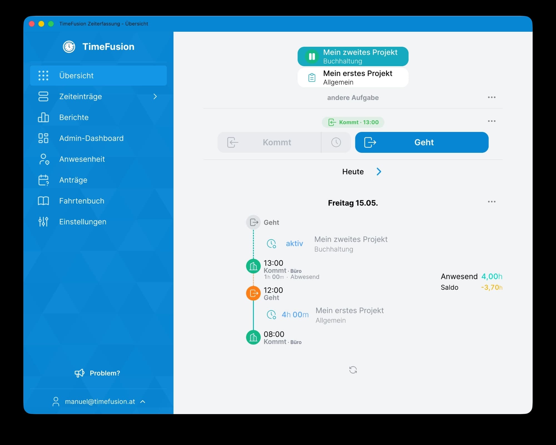The image size is (556, 445).
Task: Go to the next day arrow beside Heute
Action: [379, 172]
